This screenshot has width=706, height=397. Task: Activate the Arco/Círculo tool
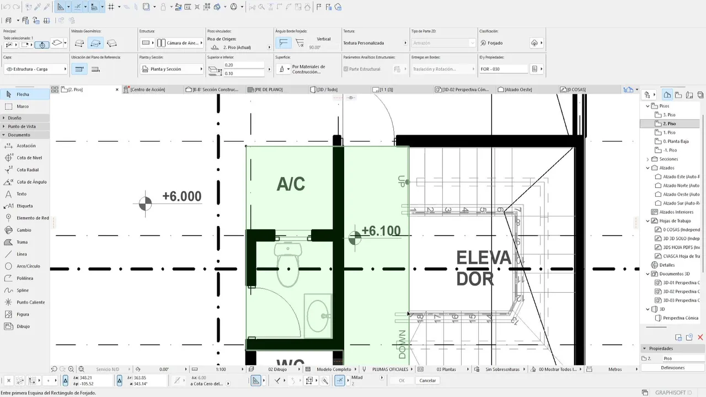point(25,266)
